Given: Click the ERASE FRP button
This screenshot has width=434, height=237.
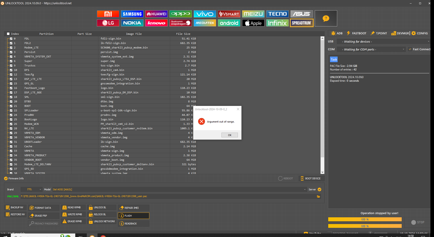Looking at the screenshot, I should [x=43, y=216].
